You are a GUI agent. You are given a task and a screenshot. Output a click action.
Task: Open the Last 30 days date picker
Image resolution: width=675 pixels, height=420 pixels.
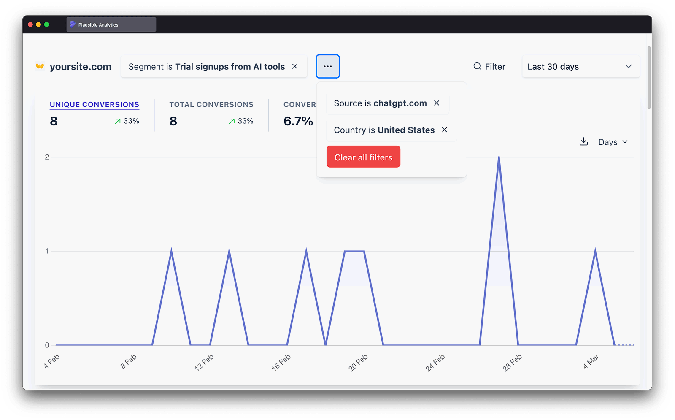tap(580, 67)
